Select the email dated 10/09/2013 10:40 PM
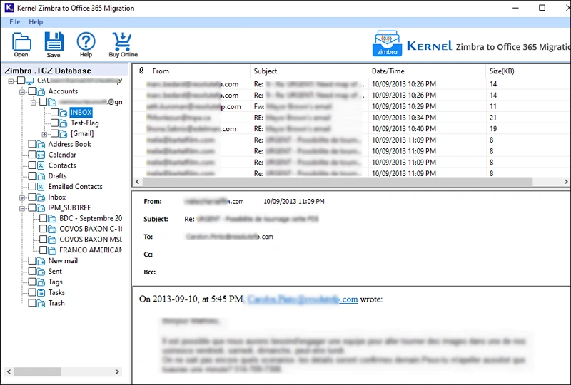571x385 pixels. point(351,129)
